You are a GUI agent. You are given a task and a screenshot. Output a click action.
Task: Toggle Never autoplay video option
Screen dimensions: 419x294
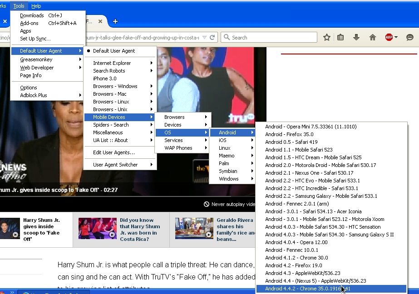pyautogui.click(x=230, y=204)
